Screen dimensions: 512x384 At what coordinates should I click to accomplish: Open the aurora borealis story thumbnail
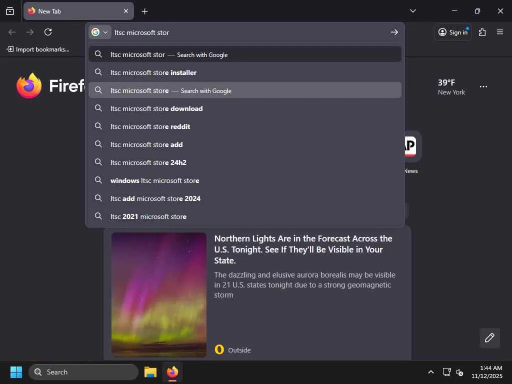(x=158, y=294)
